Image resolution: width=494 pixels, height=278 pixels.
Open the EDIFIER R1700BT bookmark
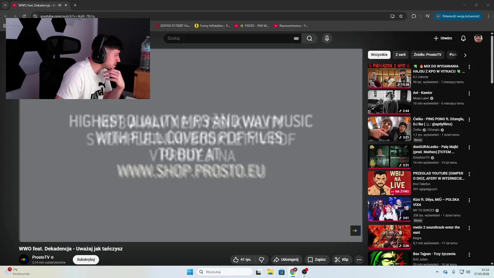point(173,26)
